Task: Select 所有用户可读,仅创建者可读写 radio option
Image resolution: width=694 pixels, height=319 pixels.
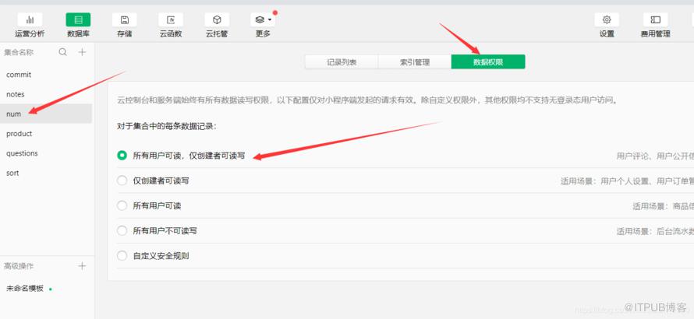Action: click(x=122, y=156)
